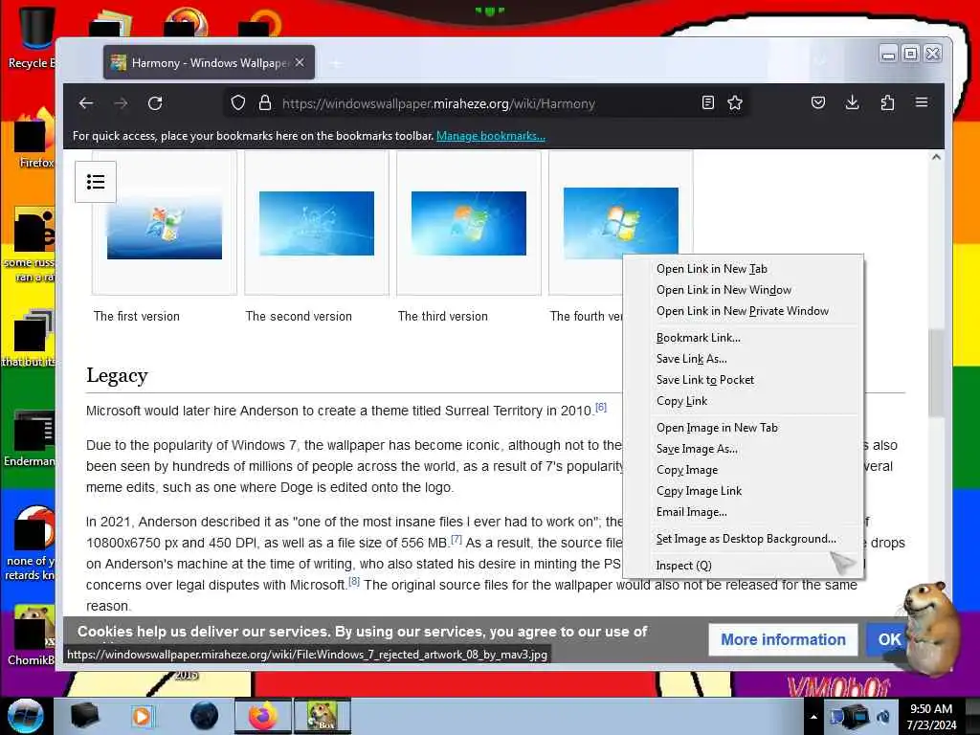This screenshot has height=735, width=980.
Task: Click the padlock site security icon
Action: [265, 102]
